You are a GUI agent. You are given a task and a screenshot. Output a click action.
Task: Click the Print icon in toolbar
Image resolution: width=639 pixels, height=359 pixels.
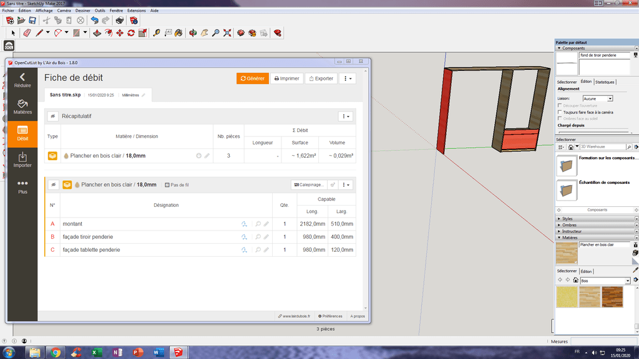pyautogui.click(x=120, y=21)
